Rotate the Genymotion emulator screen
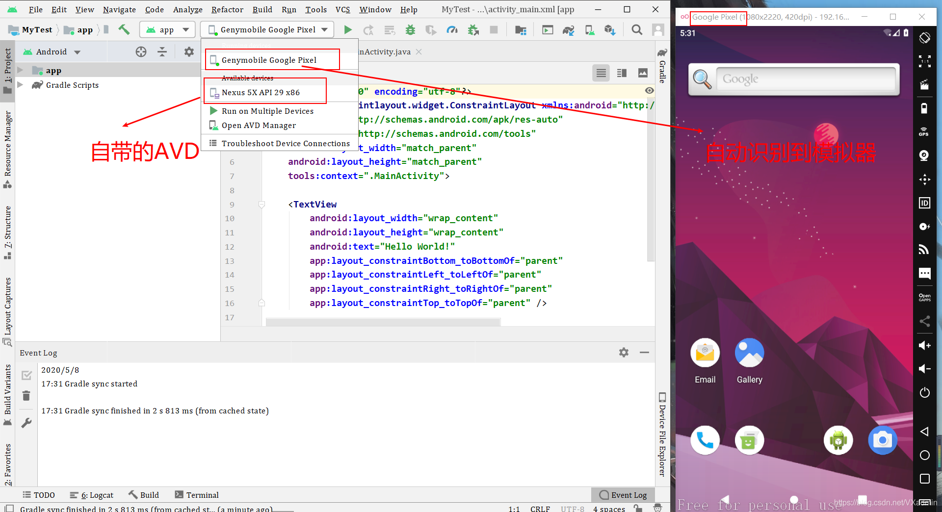The height and width of the screenshot is (512, 942). 924,38
